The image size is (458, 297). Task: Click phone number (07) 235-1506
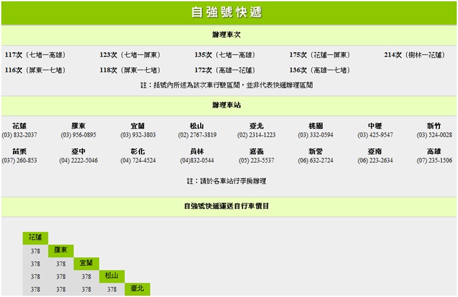pyautogui.click(x=434, y=160)
